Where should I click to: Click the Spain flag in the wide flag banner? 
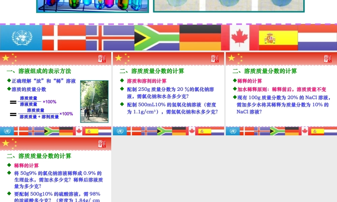(278, 38)
